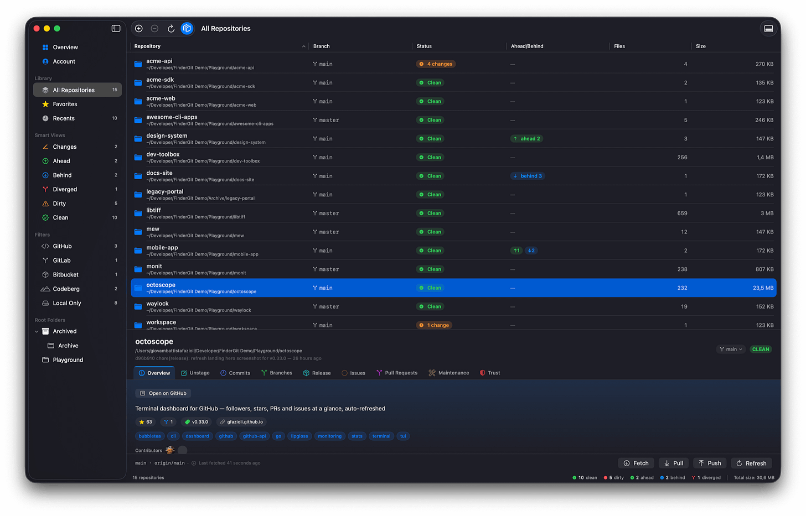Open the Overview sidebar item

tap(77, 48)
